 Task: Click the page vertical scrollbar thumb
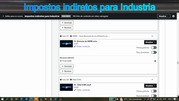(x=178, y=63)
